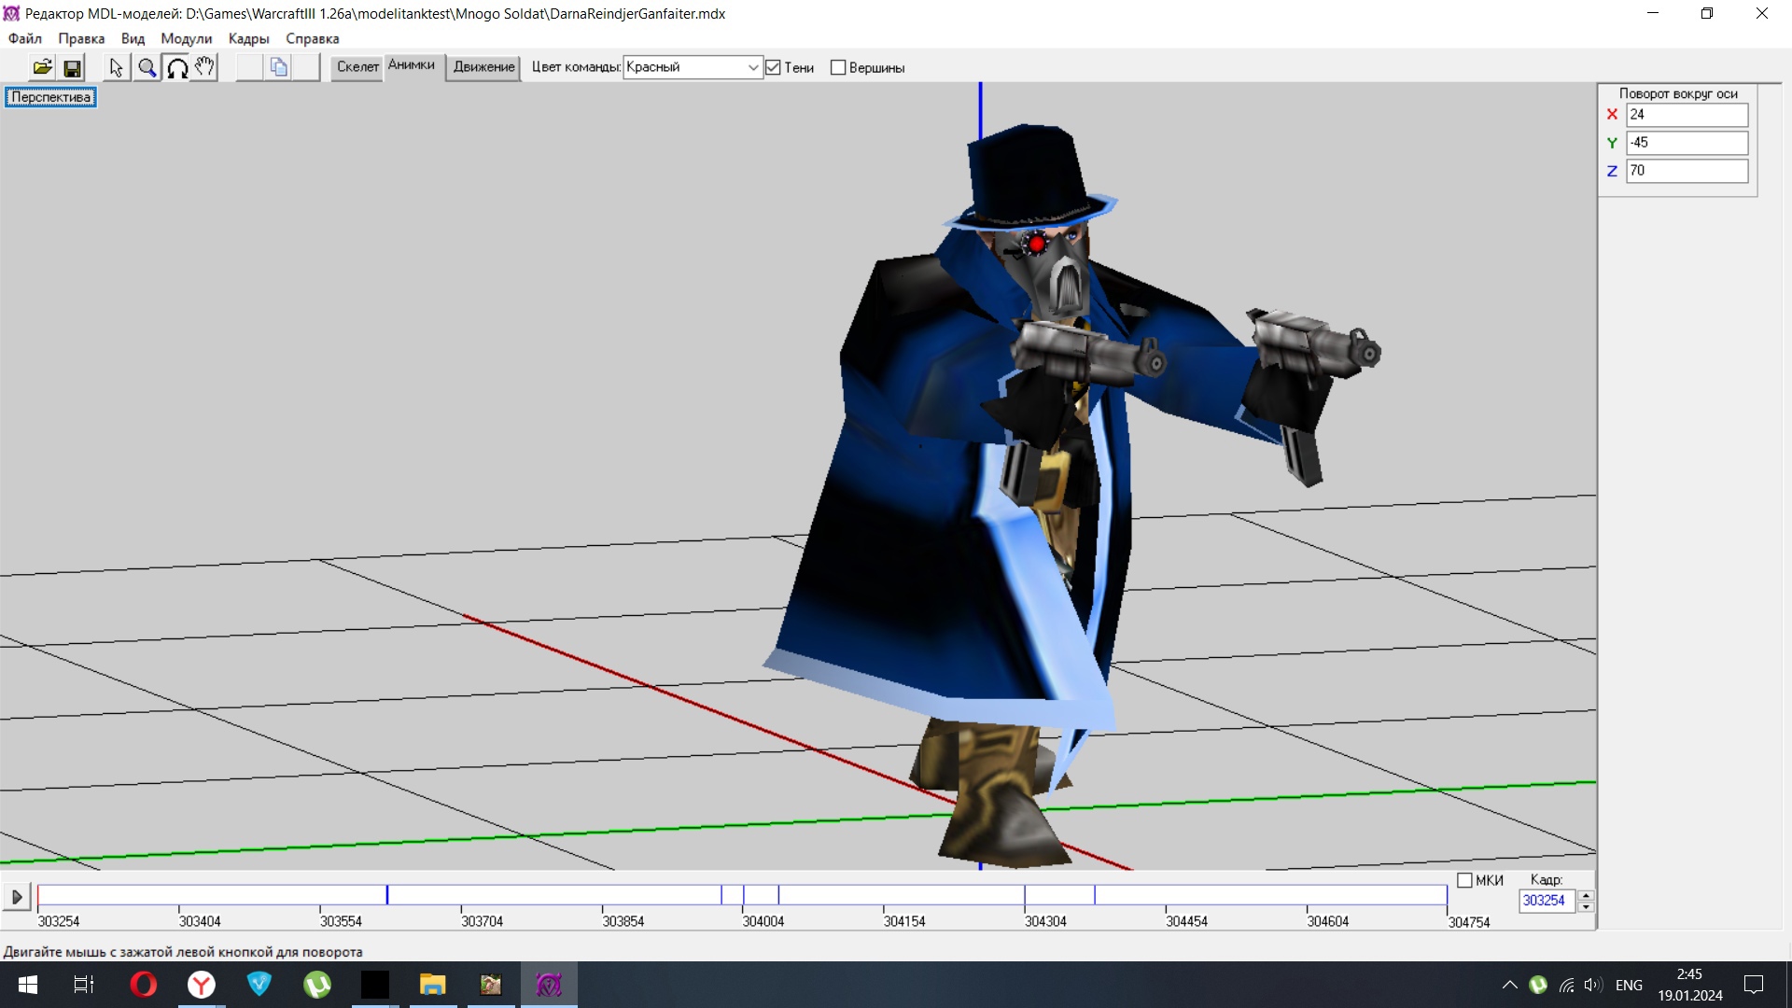Click the X axis rotation field
This screenshot has width=1792, height=1008.
(1686, 115)
